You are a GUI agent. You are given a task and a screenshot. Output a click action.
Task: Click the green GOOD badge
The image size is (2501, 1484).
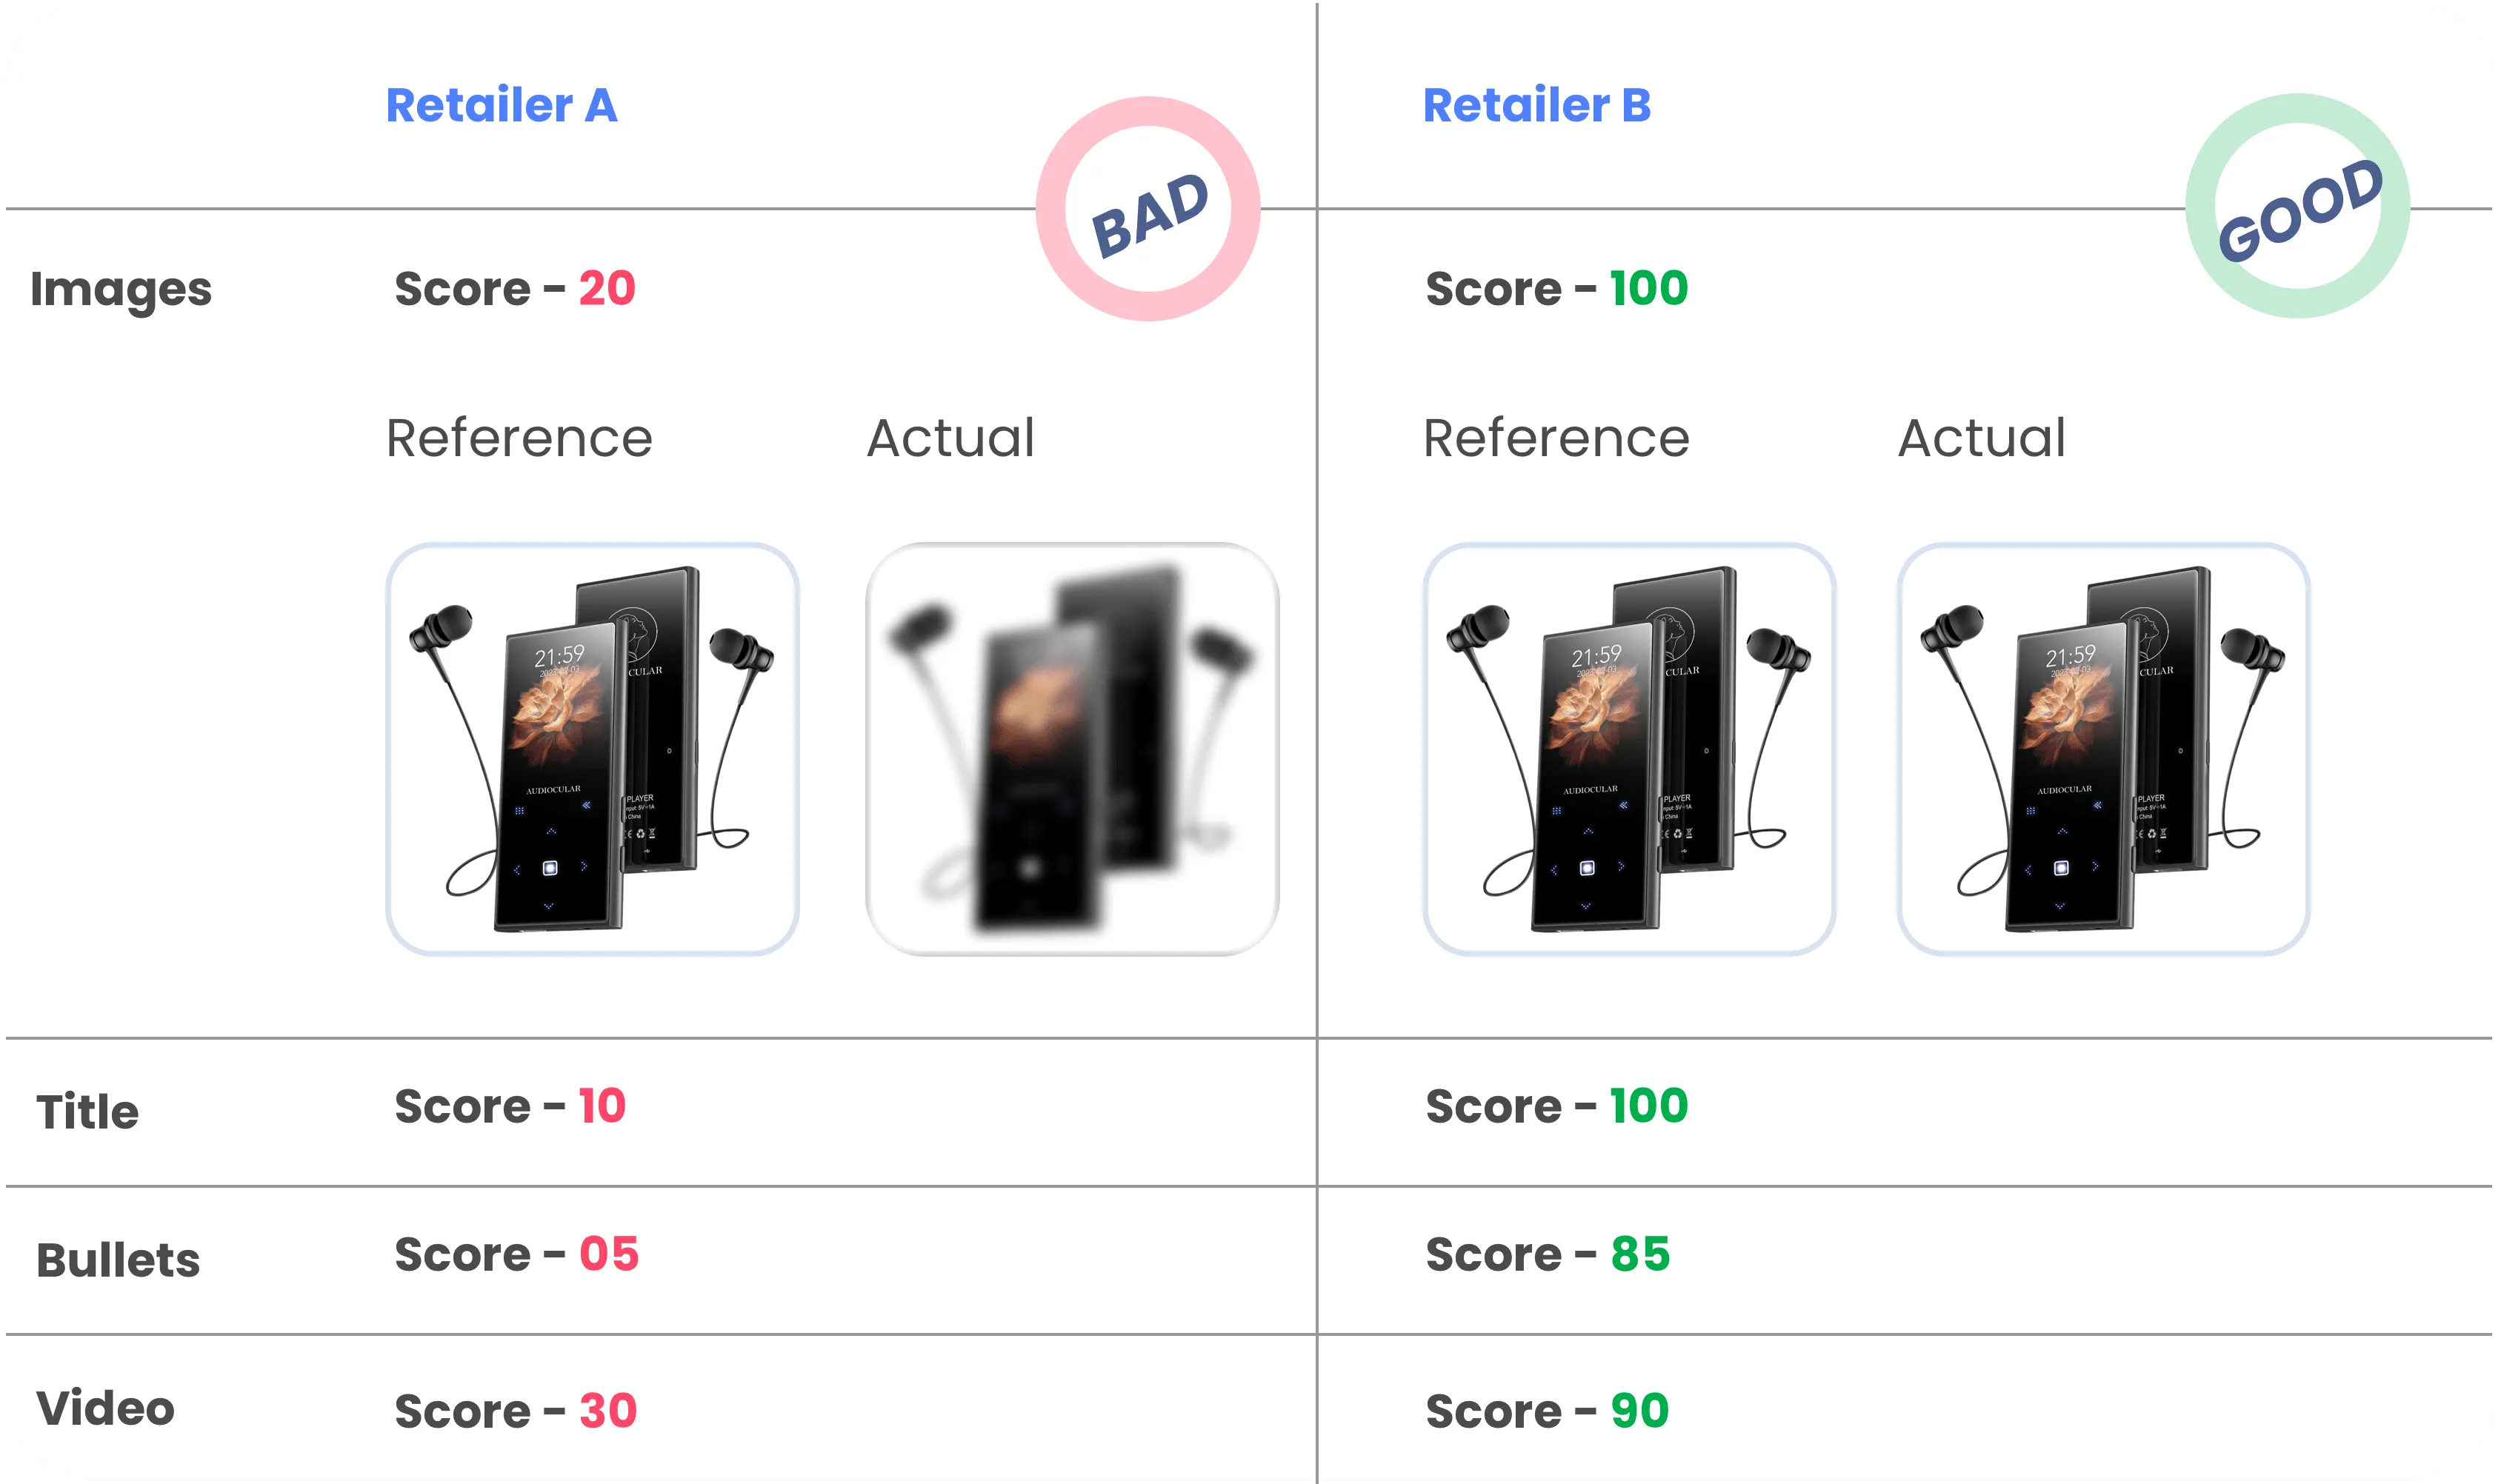pyautogui.click(x=2297, y=207)
